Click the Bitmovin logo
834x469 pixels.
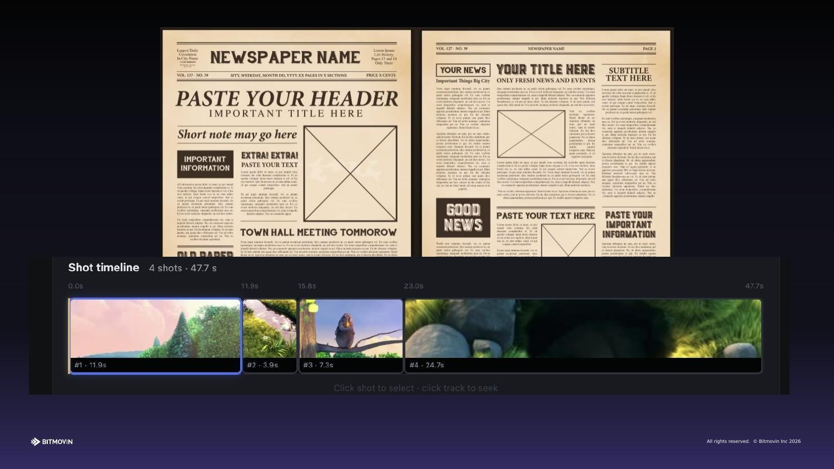pyautogui.click(x=52, y=442)
